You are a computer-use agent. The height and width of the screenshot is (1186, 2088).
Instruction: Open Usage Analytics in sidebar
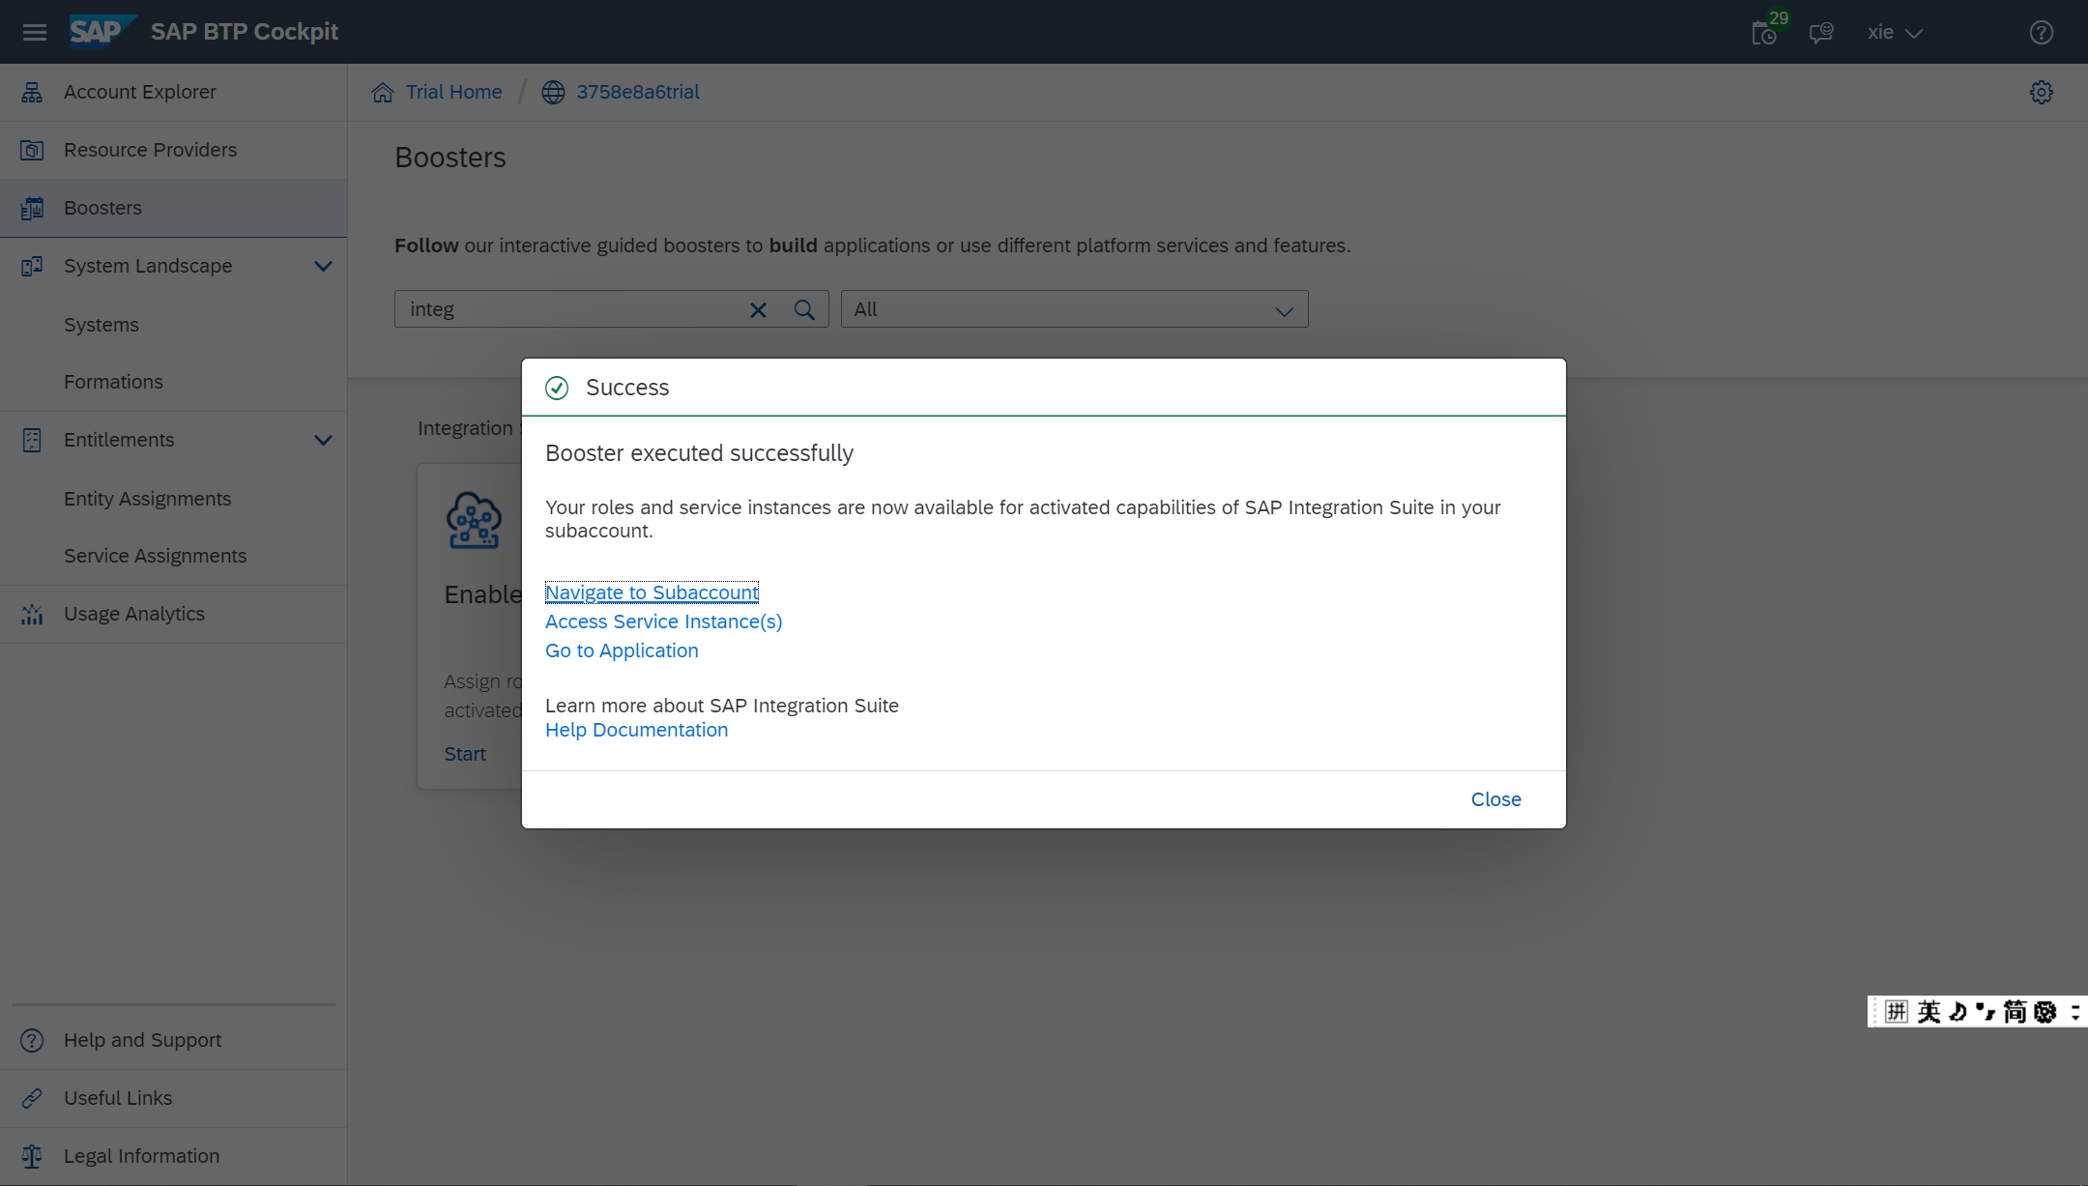[174, 615]
